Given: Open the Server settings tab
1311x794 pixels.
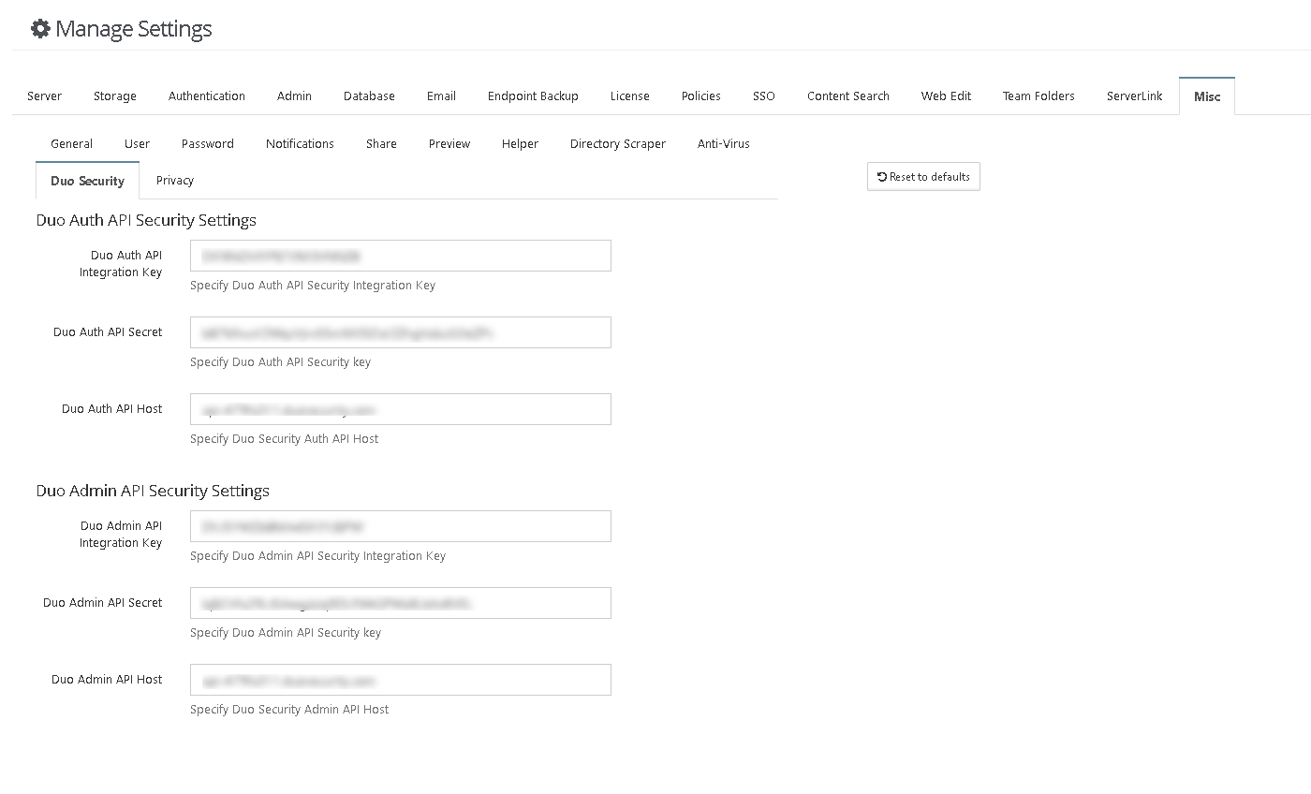Looking at the screenshot, I should coord(45,96).
